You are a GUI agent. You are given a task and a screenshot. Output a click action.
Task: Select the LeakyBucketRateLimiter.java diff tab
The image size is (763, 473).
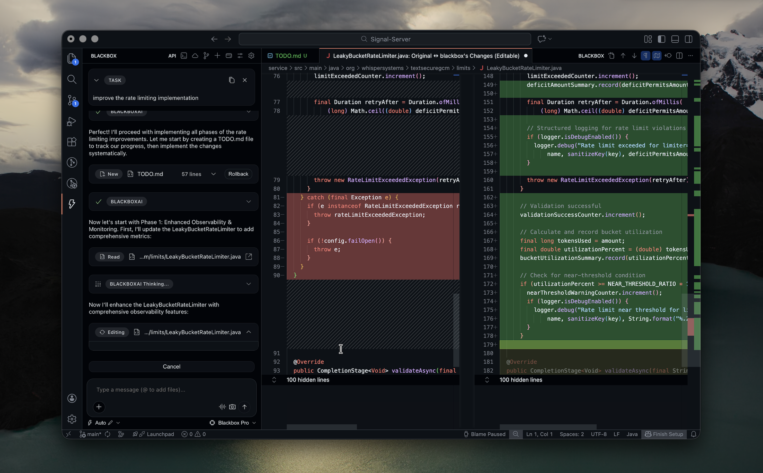(x=425, y=56)
